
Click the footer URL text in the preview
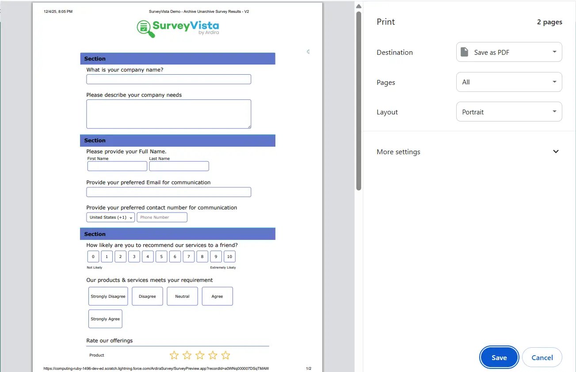click(156, 368)
